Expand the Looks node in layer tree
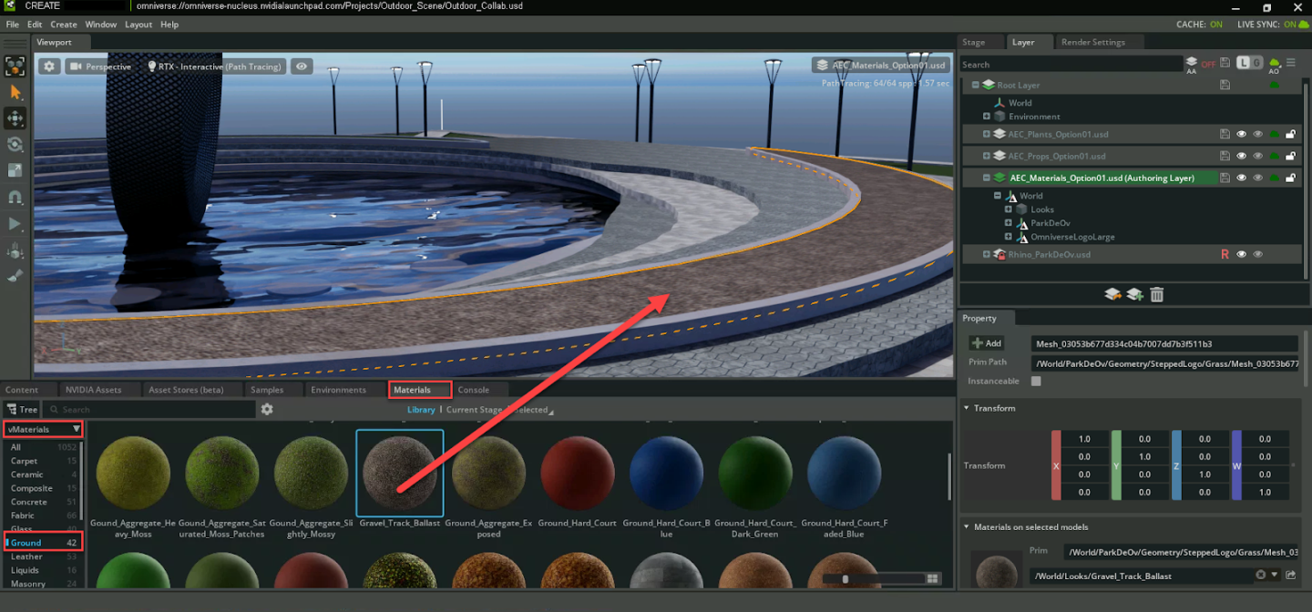The height and width of the screenshot is (612, 1312). coord(1009,209)
